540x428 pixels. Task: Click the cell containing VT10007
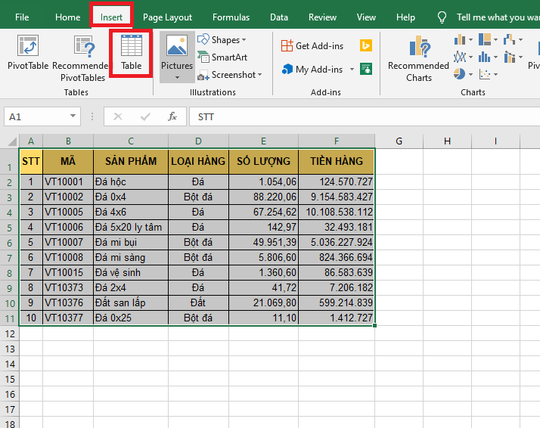(67, 242)
